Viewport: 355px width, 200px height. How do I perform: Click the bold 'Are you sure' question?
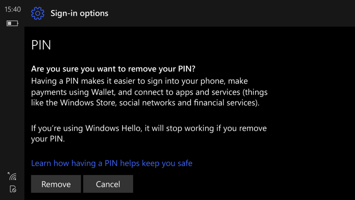click(x=113, y=69)
